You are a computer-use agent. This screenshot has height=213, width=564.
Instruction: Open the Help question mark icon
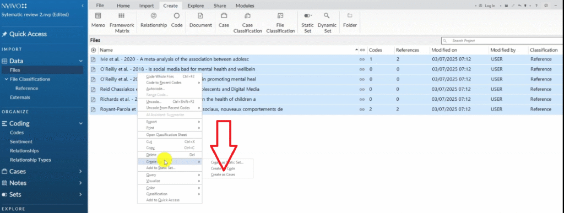536,6
